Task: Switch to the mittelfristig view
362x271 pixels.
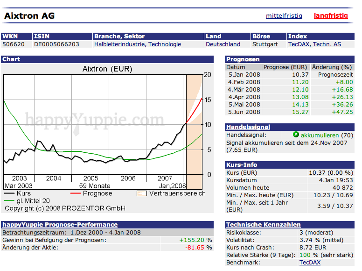Action: point(284,15)
